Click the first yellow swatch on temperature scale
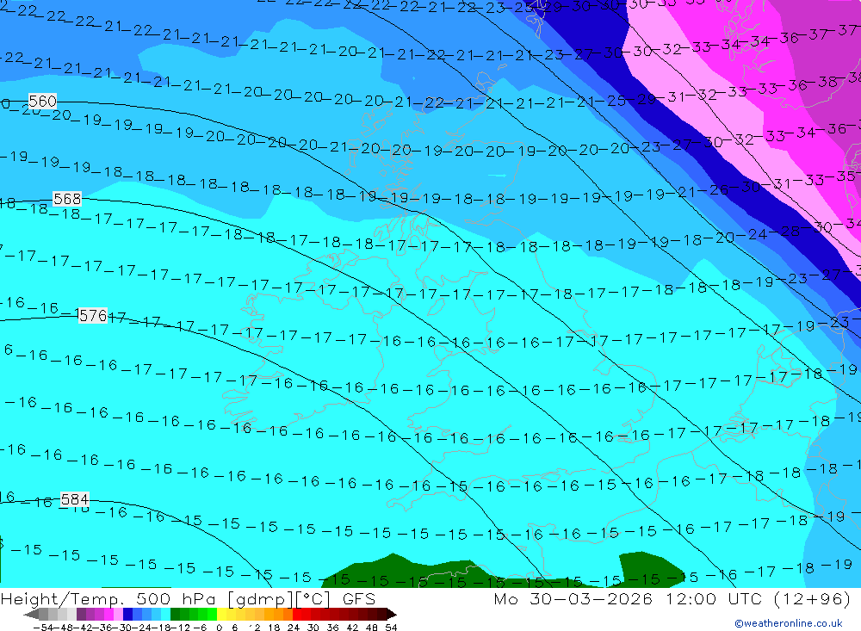This screenshot has width=861, height=631. coord(222,614)
